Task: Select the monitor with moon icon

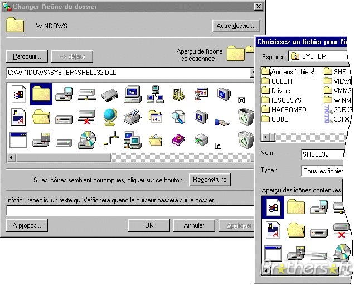Action: click(201, 117)
